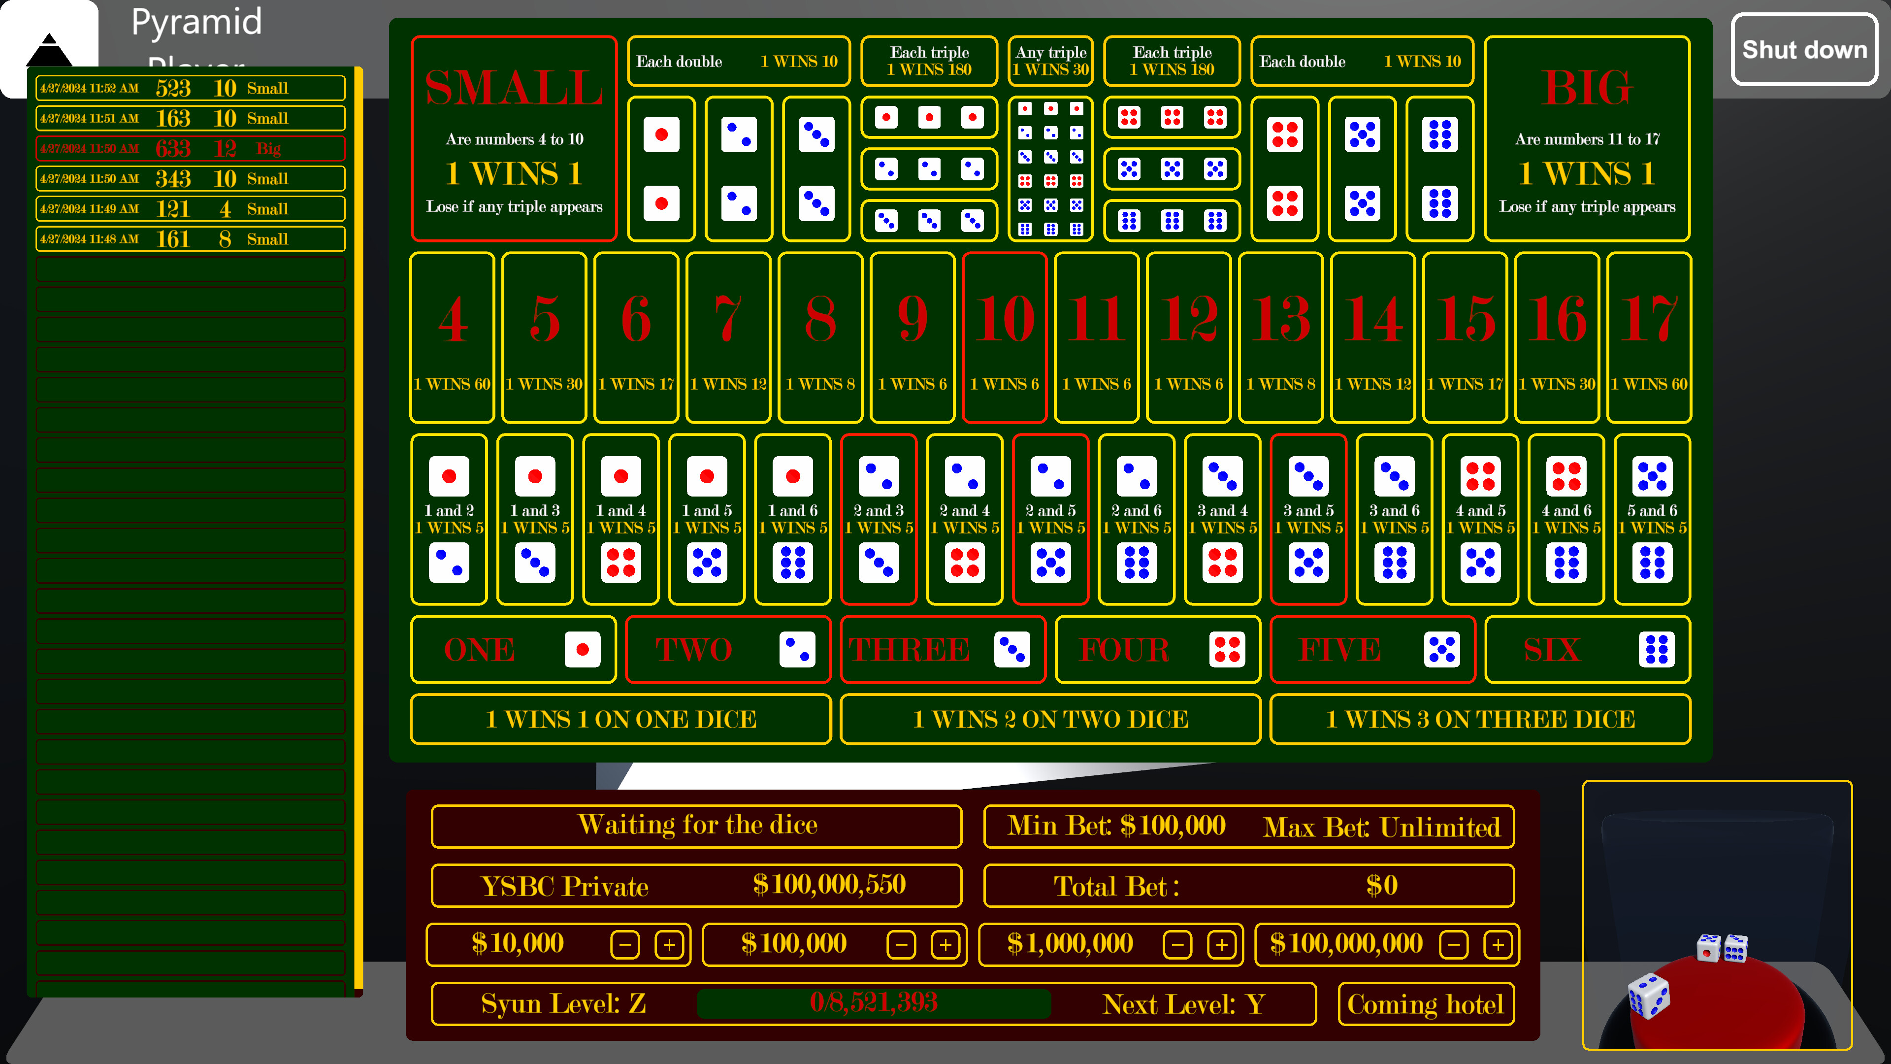
Task: Place a bet on single die ONE
Action: point(513,649)
